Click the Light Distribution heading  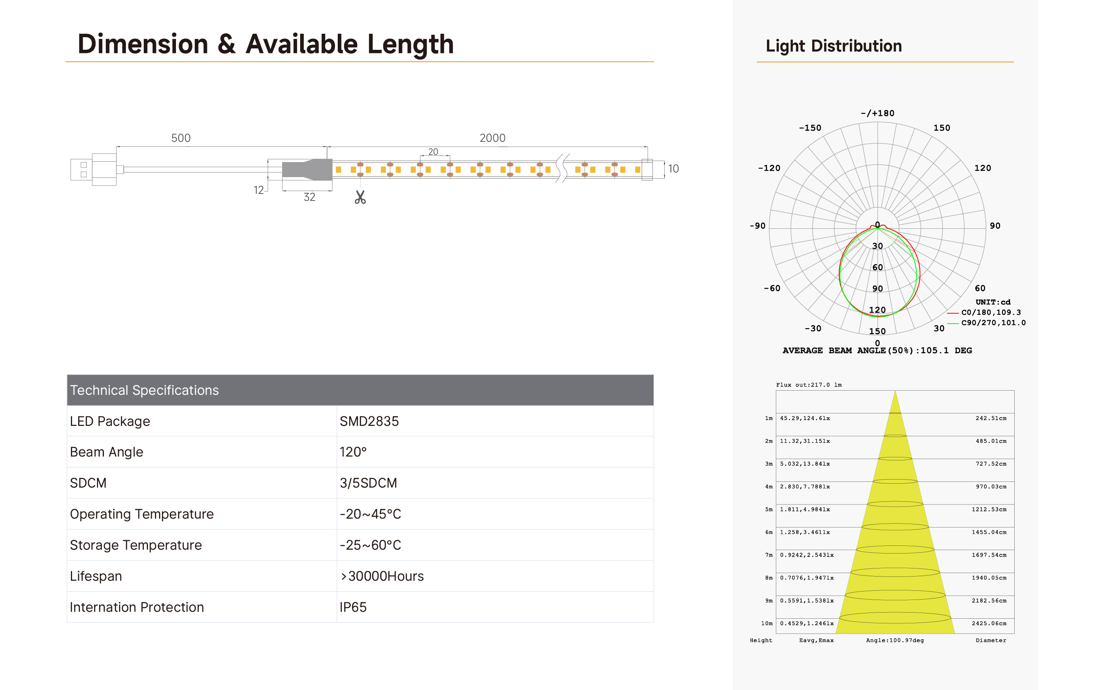tap(833, 46)
